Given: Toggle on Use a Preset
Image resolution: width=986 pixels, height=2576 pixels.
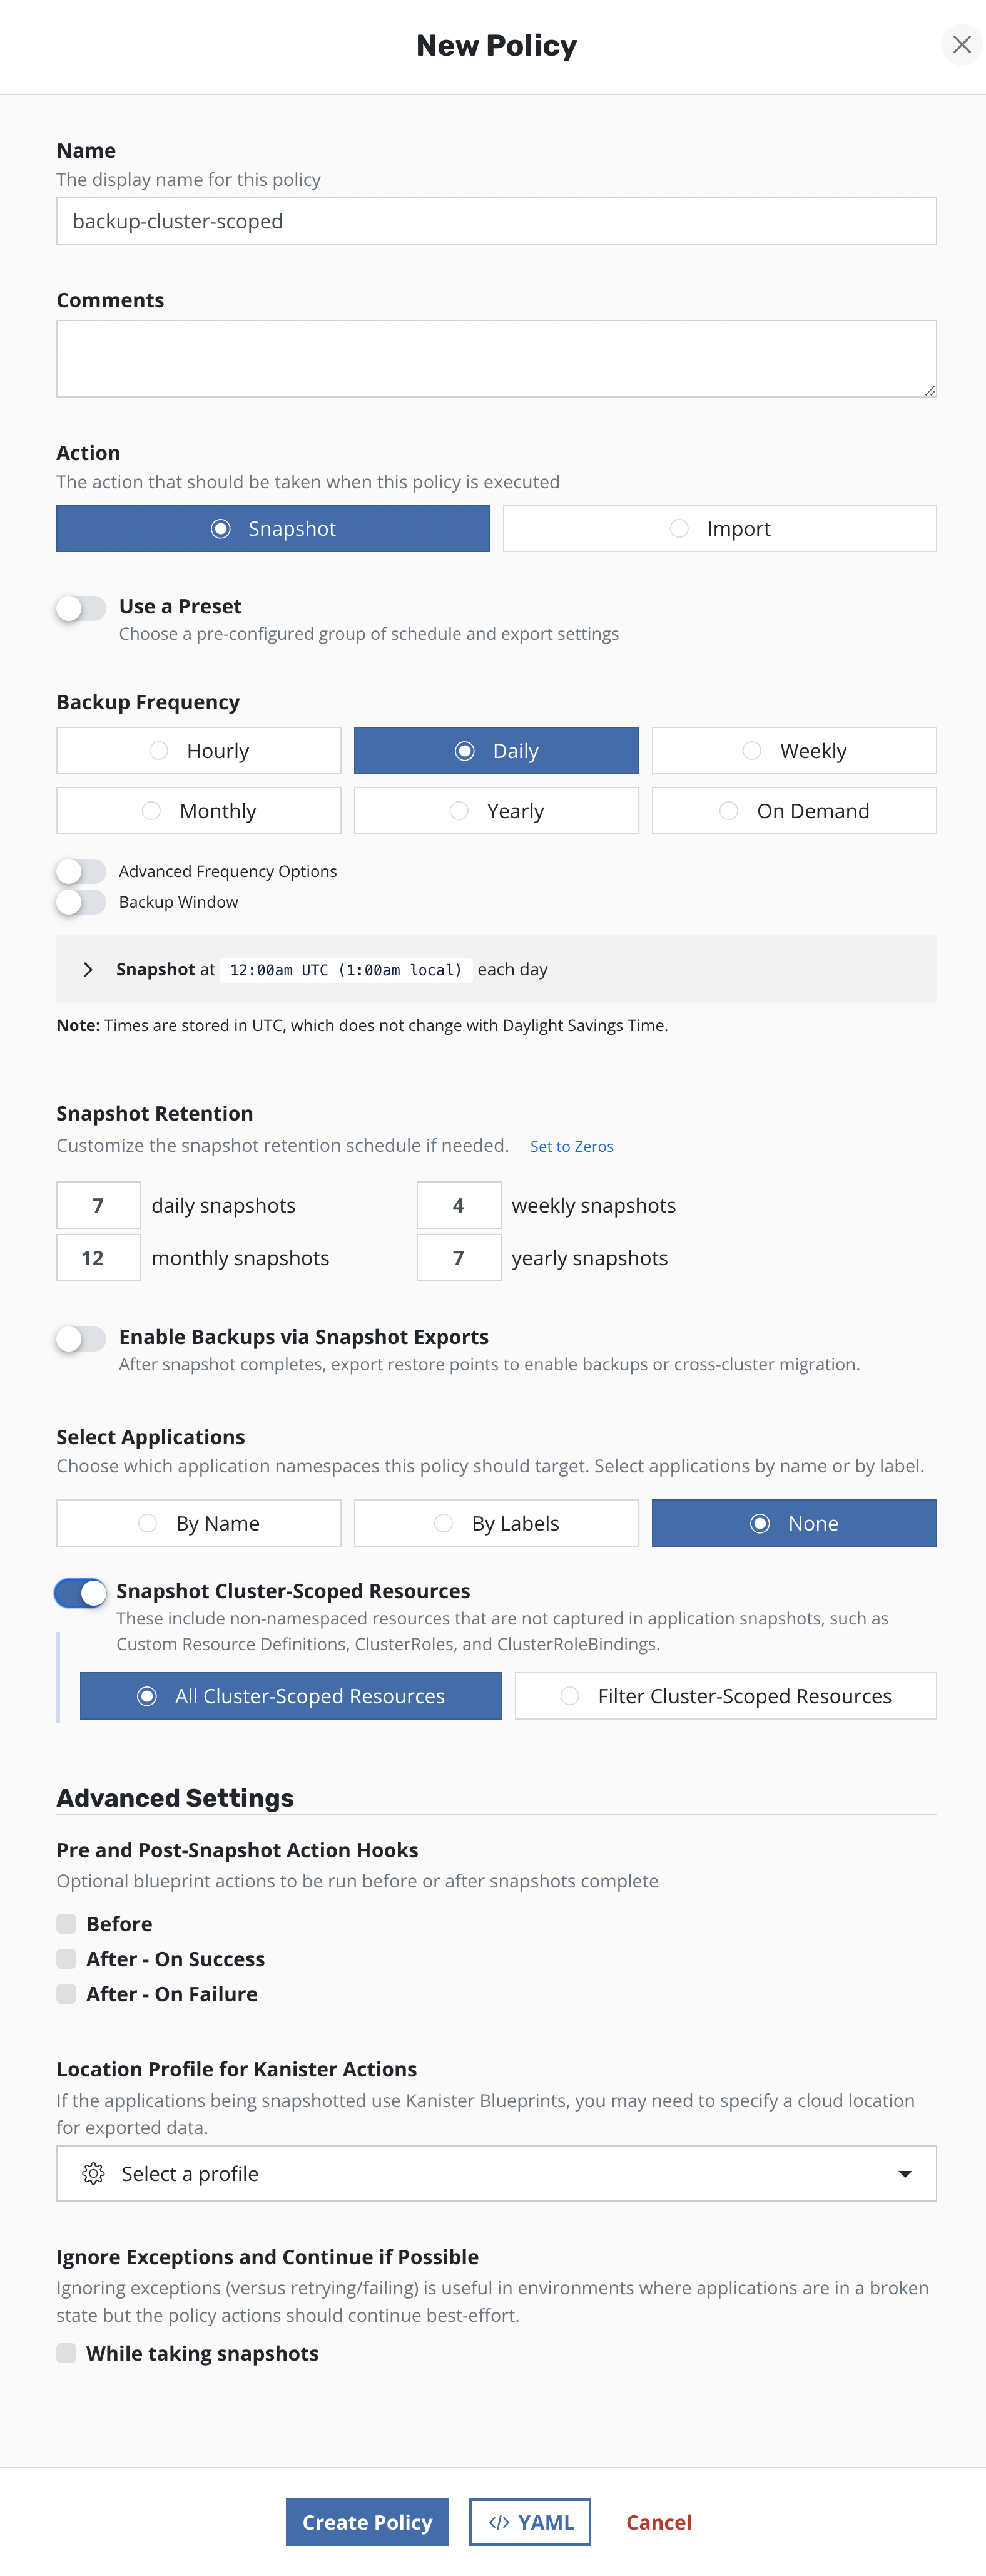Looking at the screenshot, I should [82, 607].
